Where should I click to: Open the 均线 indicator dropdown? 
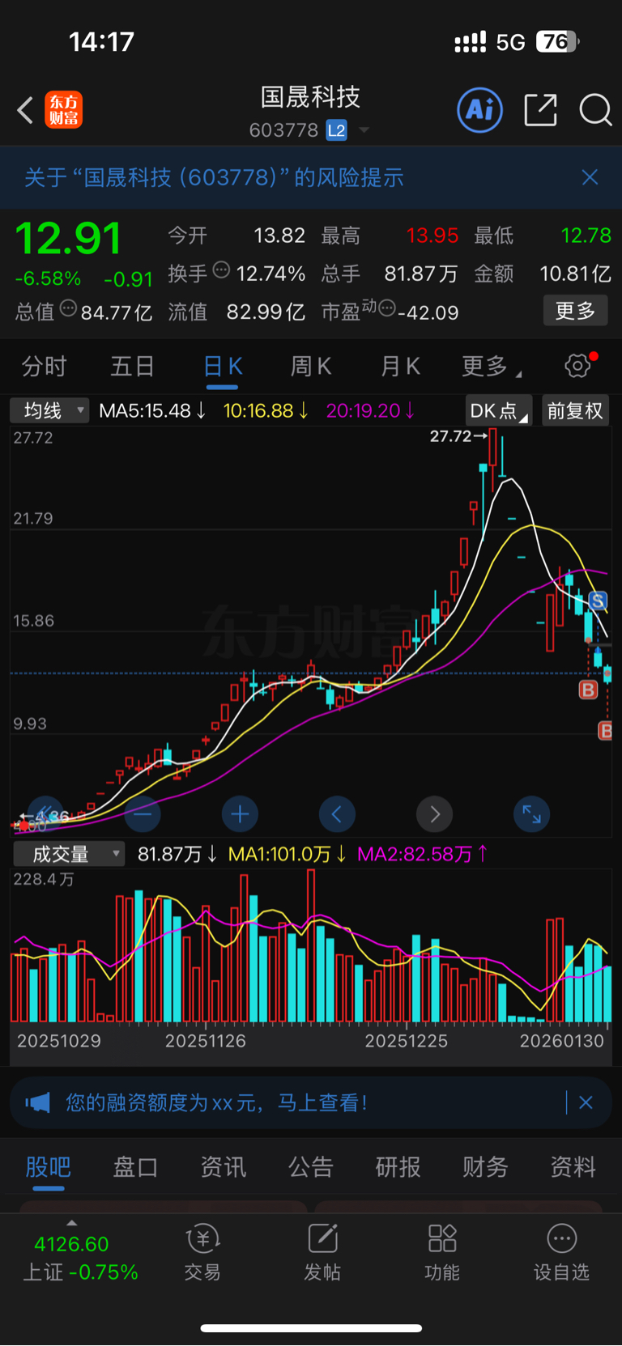[49, 410]
